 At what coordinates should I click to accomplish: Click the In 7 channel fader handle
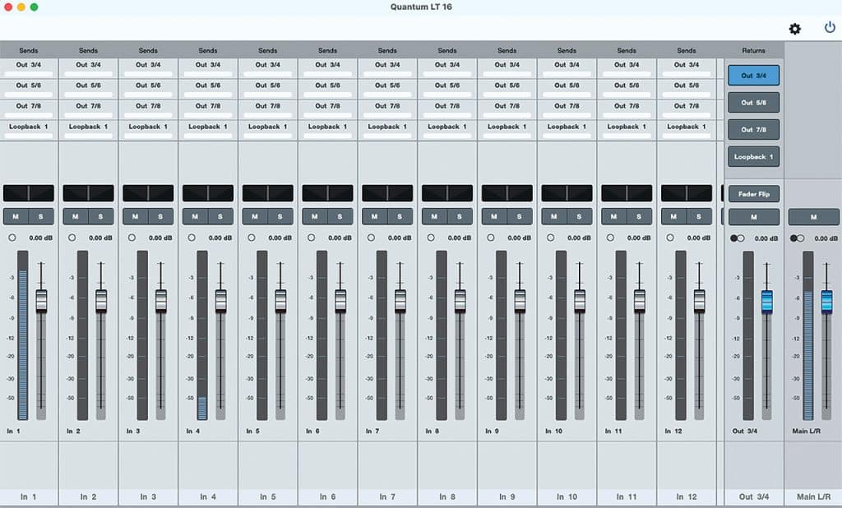(400, 301)
